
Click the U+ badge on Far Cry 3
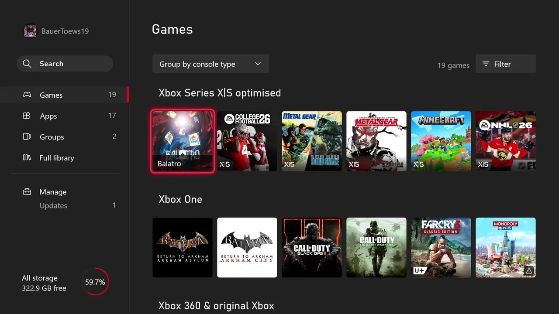(420, 271)
